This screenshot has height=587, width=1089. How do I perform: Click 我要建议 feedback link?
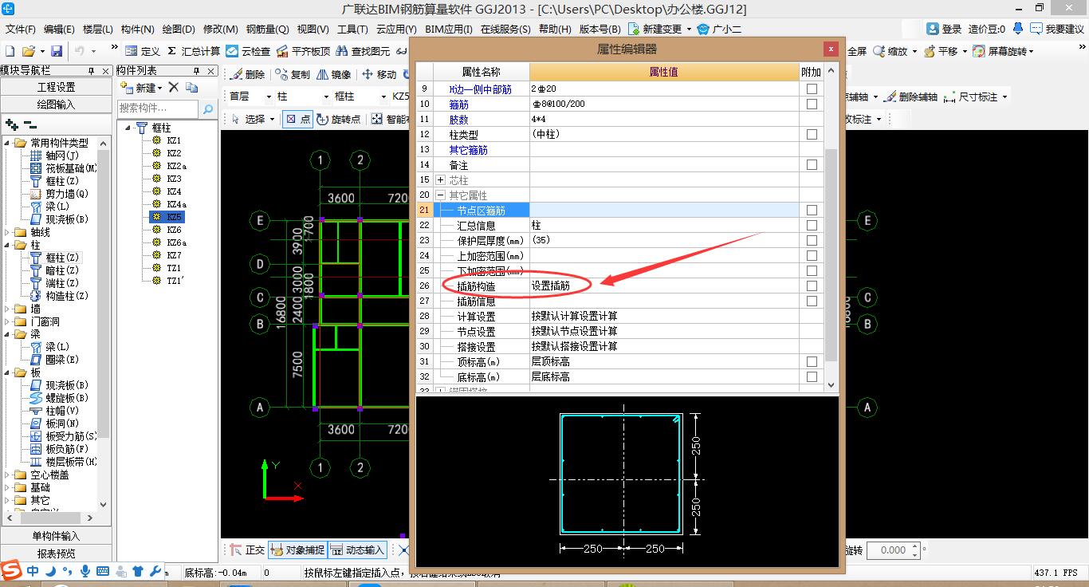[x=1056, y=29]
